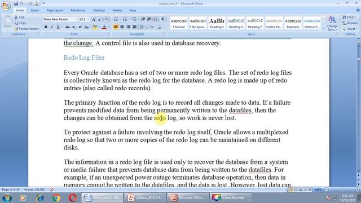Decrease paragraph indent
Screen dimensions: 361x203
click(x=143, y=19)
